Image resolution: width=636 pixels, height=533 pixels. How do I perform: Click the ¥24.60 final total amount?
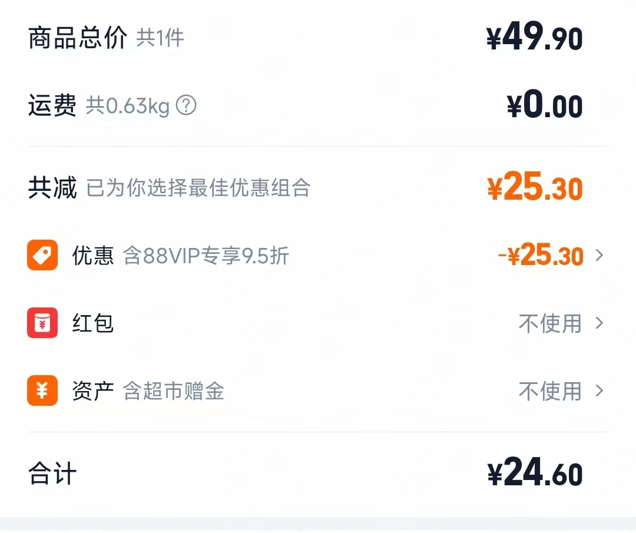coord(537,471)
